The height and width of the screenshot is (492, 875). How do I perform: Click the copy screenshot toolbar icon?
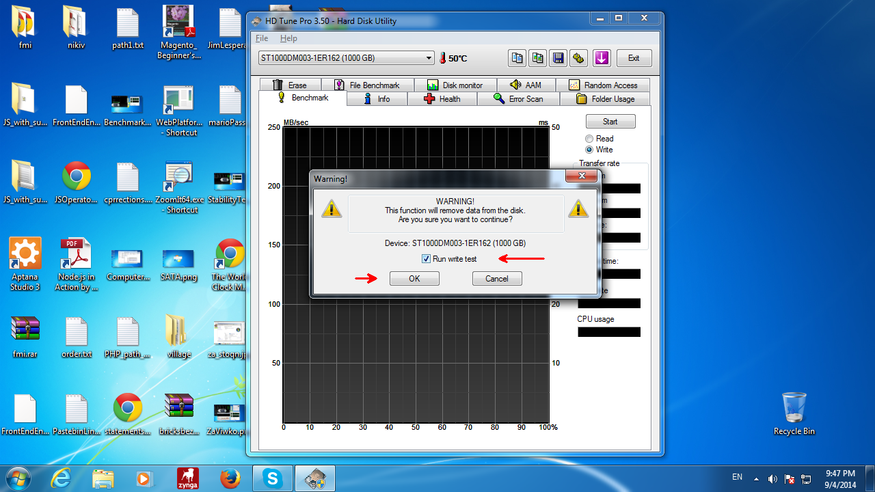point(537,58)
